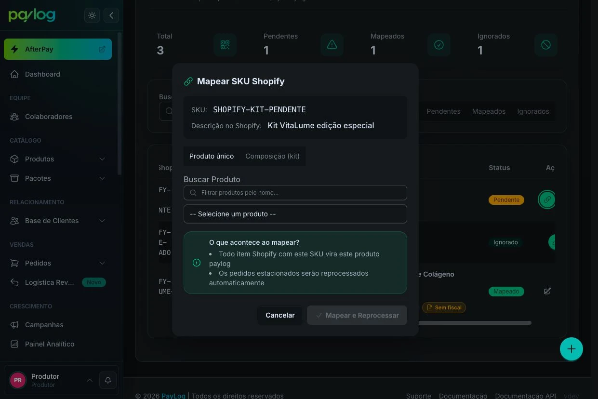Click the Painel Analítico chart icon
This screenshot has width=598, height=399.
pyautogui.click(x=14, y=344)
